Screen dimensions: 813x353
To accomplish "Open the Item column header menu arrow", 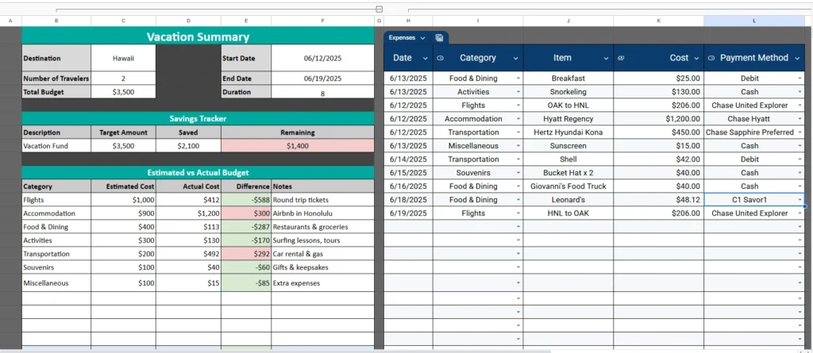I will pos(606,58).
